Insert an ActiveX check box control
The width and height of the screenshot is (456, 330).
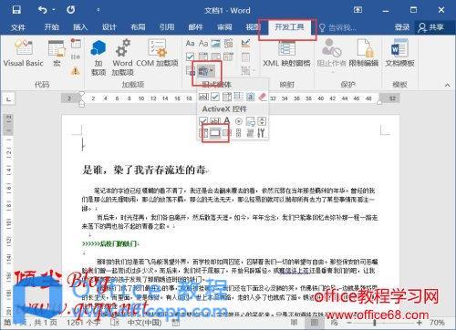[x=203, y=121]
